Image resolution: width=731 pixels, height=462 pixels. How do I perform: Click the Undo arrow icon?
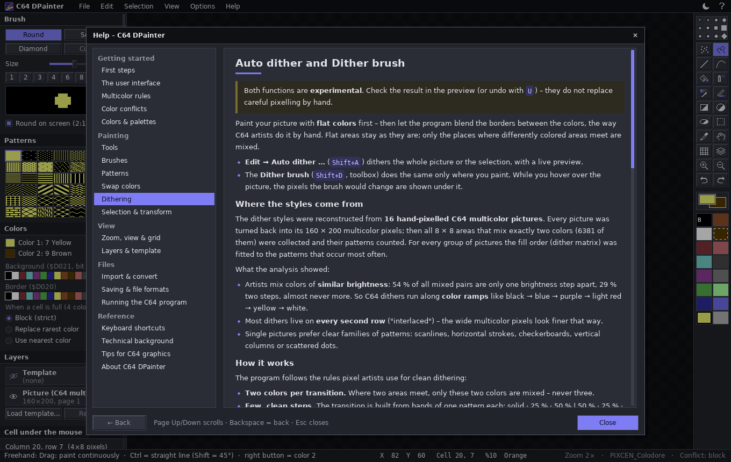[704, 180]
